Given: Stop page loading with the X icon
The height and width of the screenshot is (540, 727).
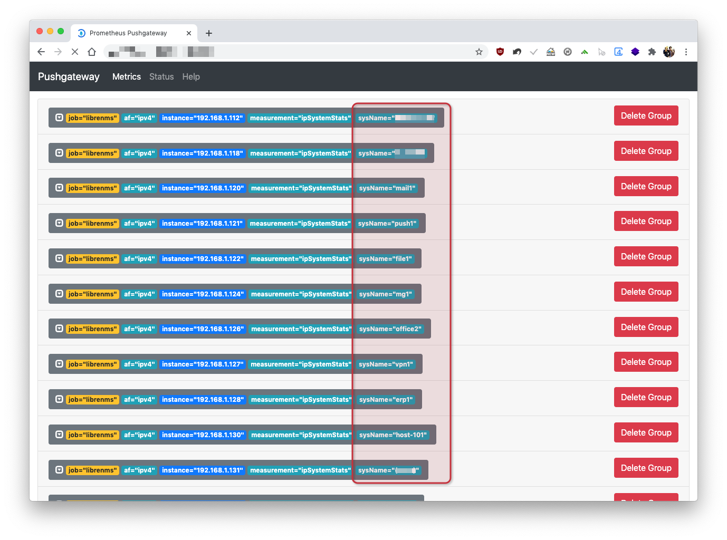Looking at the screenshot, I should (x=74, y=52).
